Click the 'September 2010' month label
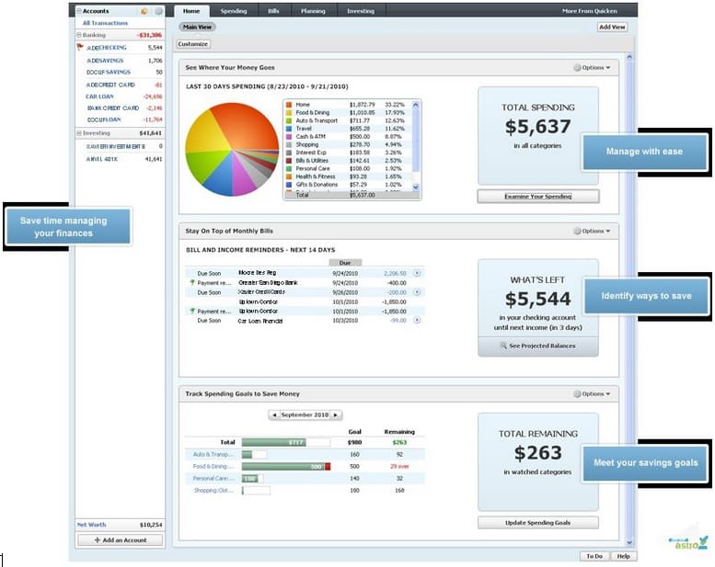The height and width of the screenshot is (567, 715). pyautogui.click(x=305, y=414)
